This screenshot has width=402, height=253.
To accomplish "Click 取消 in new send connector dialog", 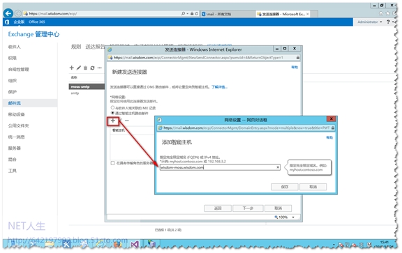I will point(278,208).
